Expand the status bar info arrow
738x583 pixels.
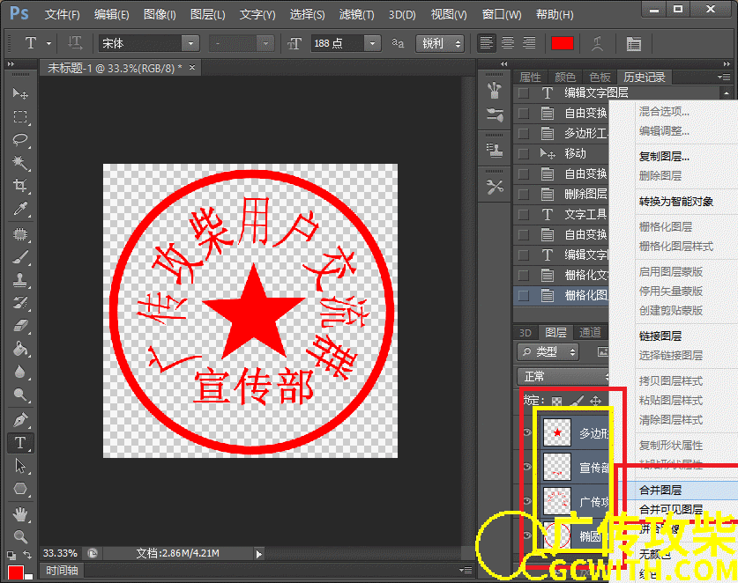258,554
